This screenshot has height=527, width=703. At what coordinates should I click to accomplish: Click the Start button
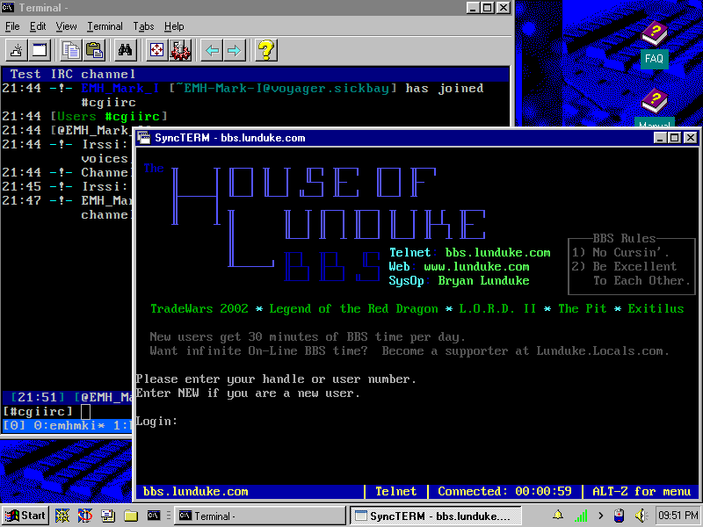[x=25, y=516]
